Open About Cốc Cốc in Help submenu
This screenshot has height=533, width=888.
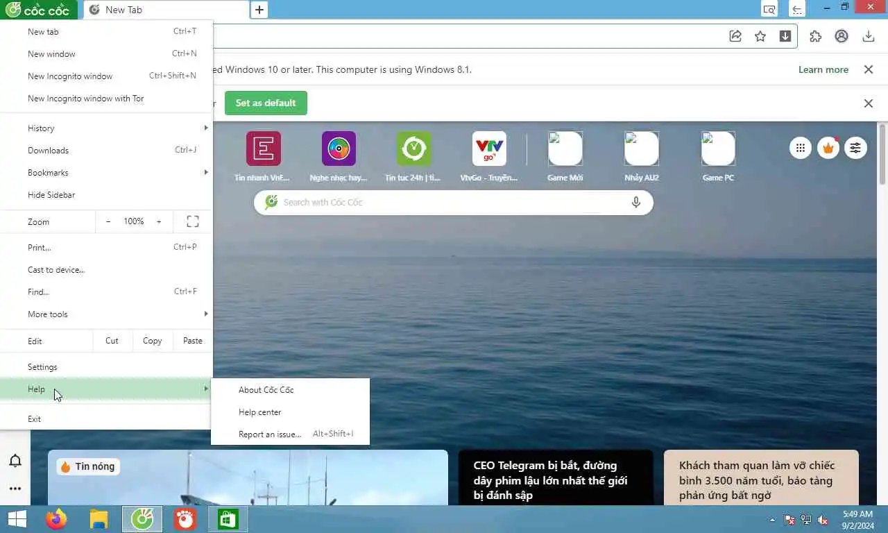click(290, 389)
